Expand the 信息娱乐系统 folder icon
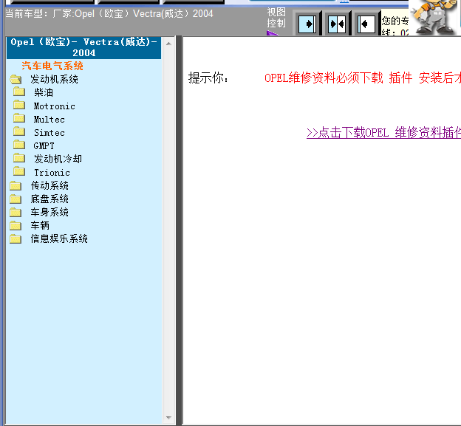The width and height of the screenshot is (461, 426). 16,239
